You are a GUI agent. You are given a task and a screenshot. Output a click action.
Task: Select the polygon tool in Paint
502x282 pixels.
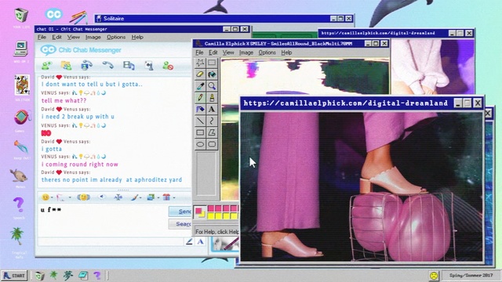[212, 132]
